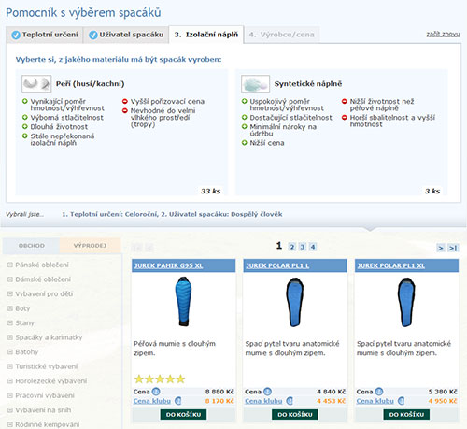Select the disabled 4. Výrobce/cena tab

(x=282, y=35)
